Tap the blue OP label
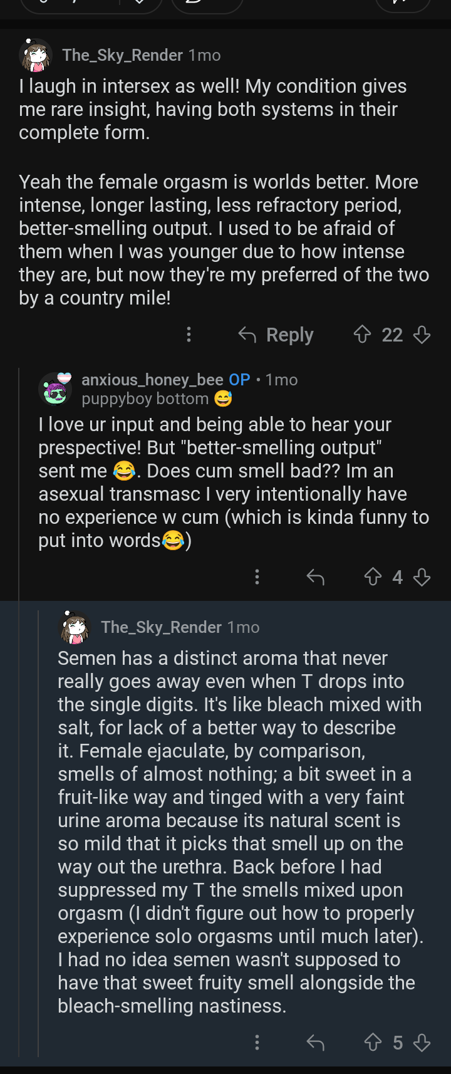Image resolution: width=451 pixels, height=1074 pixels. point(239,380)
